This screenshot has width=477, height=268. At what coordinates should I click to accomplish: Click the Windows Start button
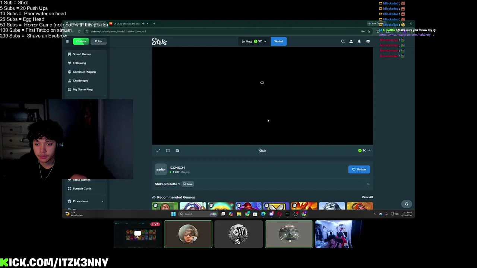coord(173,214)
